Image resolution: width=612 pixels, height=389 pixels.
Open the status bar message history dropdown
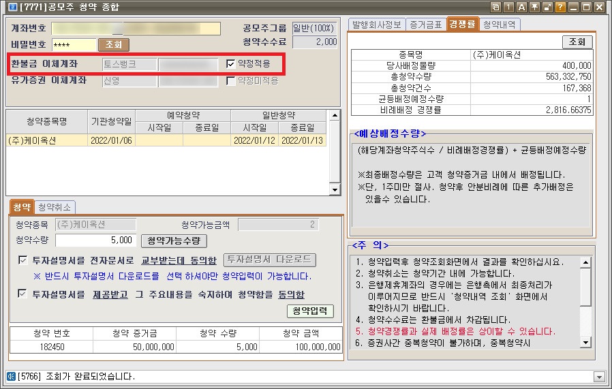click(x=599, y=377)
